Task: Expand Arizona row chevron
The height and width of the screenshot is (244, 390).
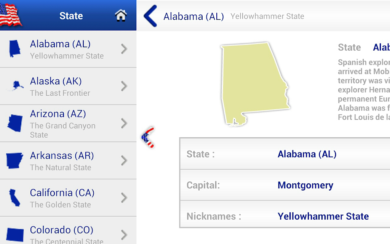Action: coord(124,123)
